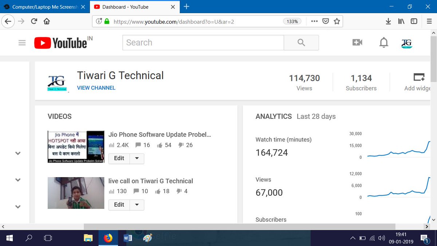Open page actions three-dot menu
This screenshot has width=437, height=246.
click(x=314, y=22)
